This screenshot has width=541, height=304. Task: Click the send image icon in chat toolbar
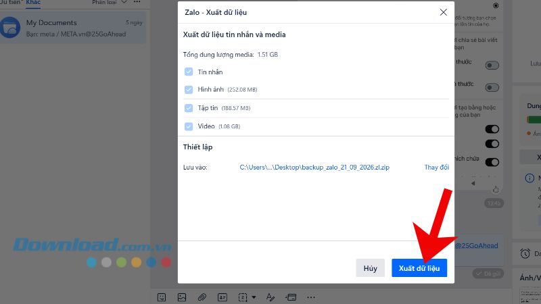coord(182,297)
